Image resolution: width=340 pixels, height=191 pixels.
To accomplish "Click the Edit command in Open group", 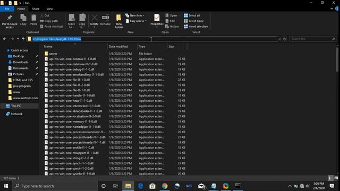I will (x=170, y=21).
